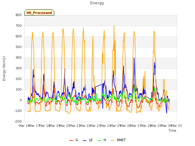Click the Mar 23 x-axis label
This screenshot has width=195, height=146.
[95, 126]
